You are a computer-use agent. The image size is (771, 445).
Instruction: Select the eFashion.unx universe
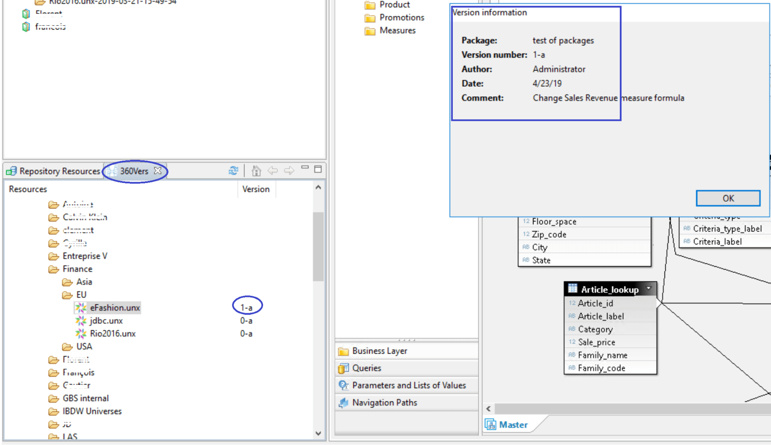[115, 307]
